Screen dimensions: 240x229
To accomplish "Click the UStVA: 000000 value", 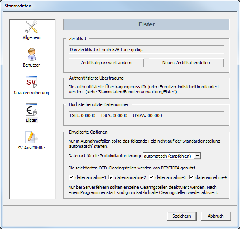I will click(x=147, y=115).
